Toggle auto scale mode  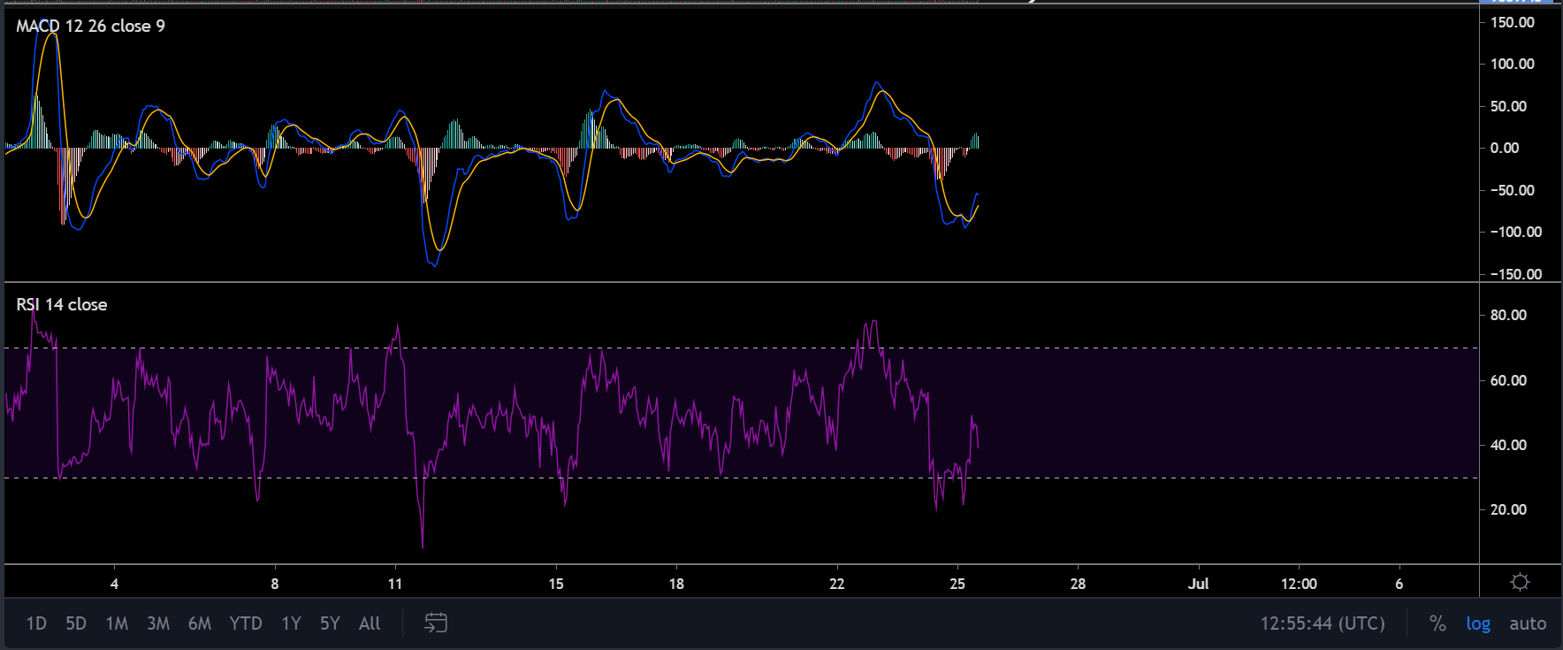[x=1528, y=623]
